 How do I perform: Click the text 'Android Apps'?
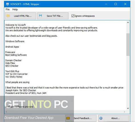(x=12, y=47)
